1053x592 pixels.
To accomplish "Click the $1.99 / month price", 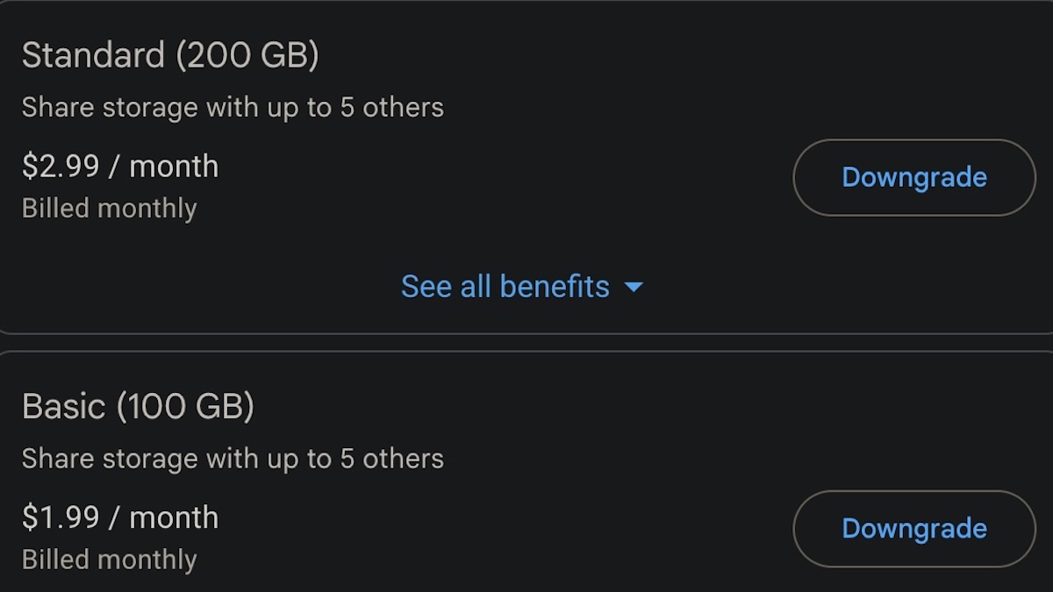I will (120, 517).
